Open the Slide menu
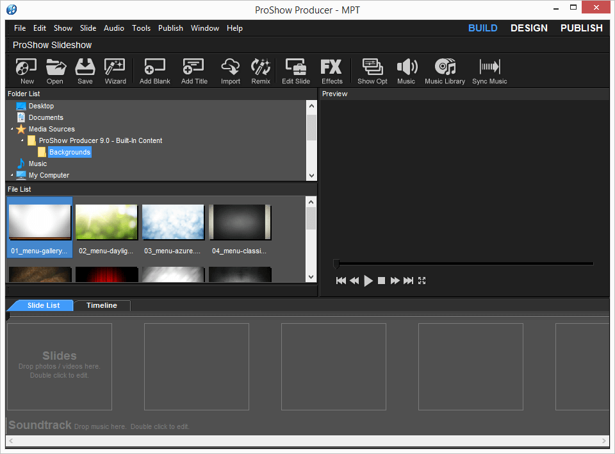The height and width of the screenshot is (454, 615). 88,28
